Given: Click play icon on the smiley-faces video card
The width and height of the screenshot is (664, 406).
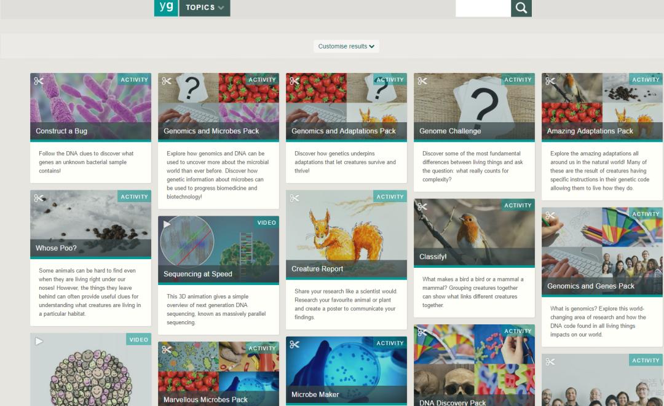Looking at the screenshot, I should [39, 341].
